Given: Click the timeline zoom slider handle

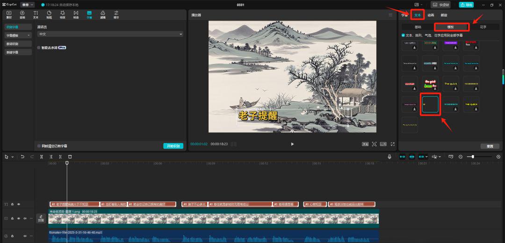Looking at the screenshot, I should (473, 157).
